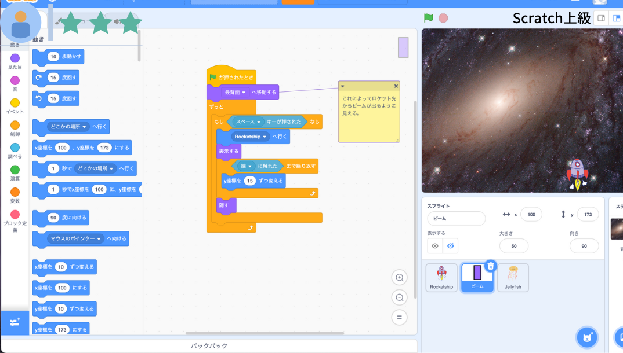
Task: Show the sprite with eye icon
Action: (435, 246)
